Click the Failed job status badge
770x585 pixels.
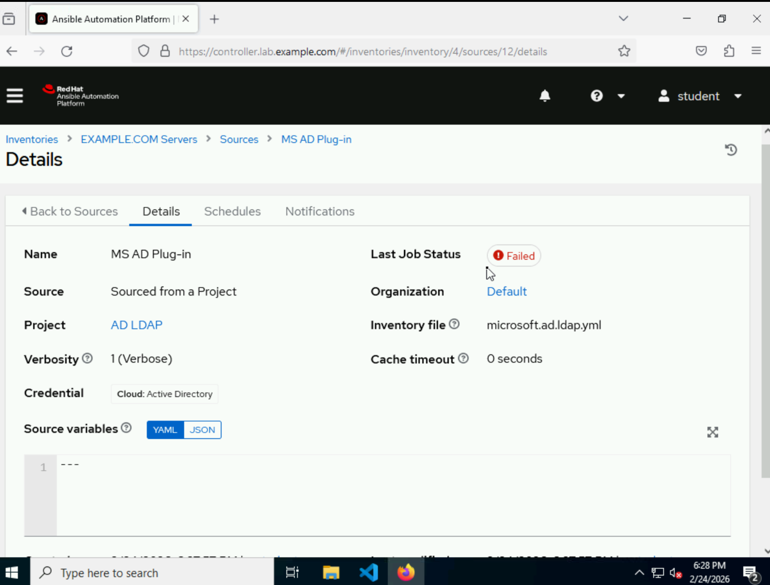pos(514,256)
